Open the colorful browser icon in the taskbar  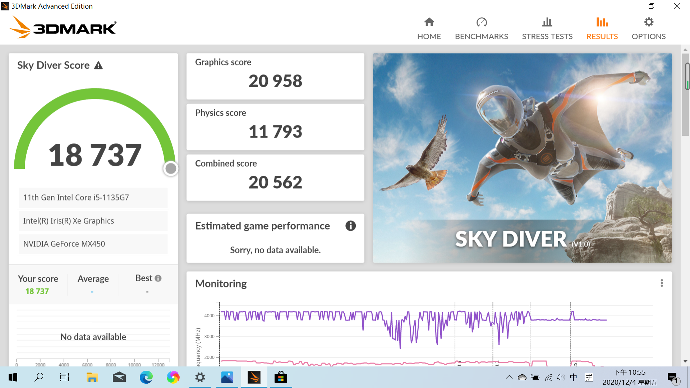[x=173, y=377]
